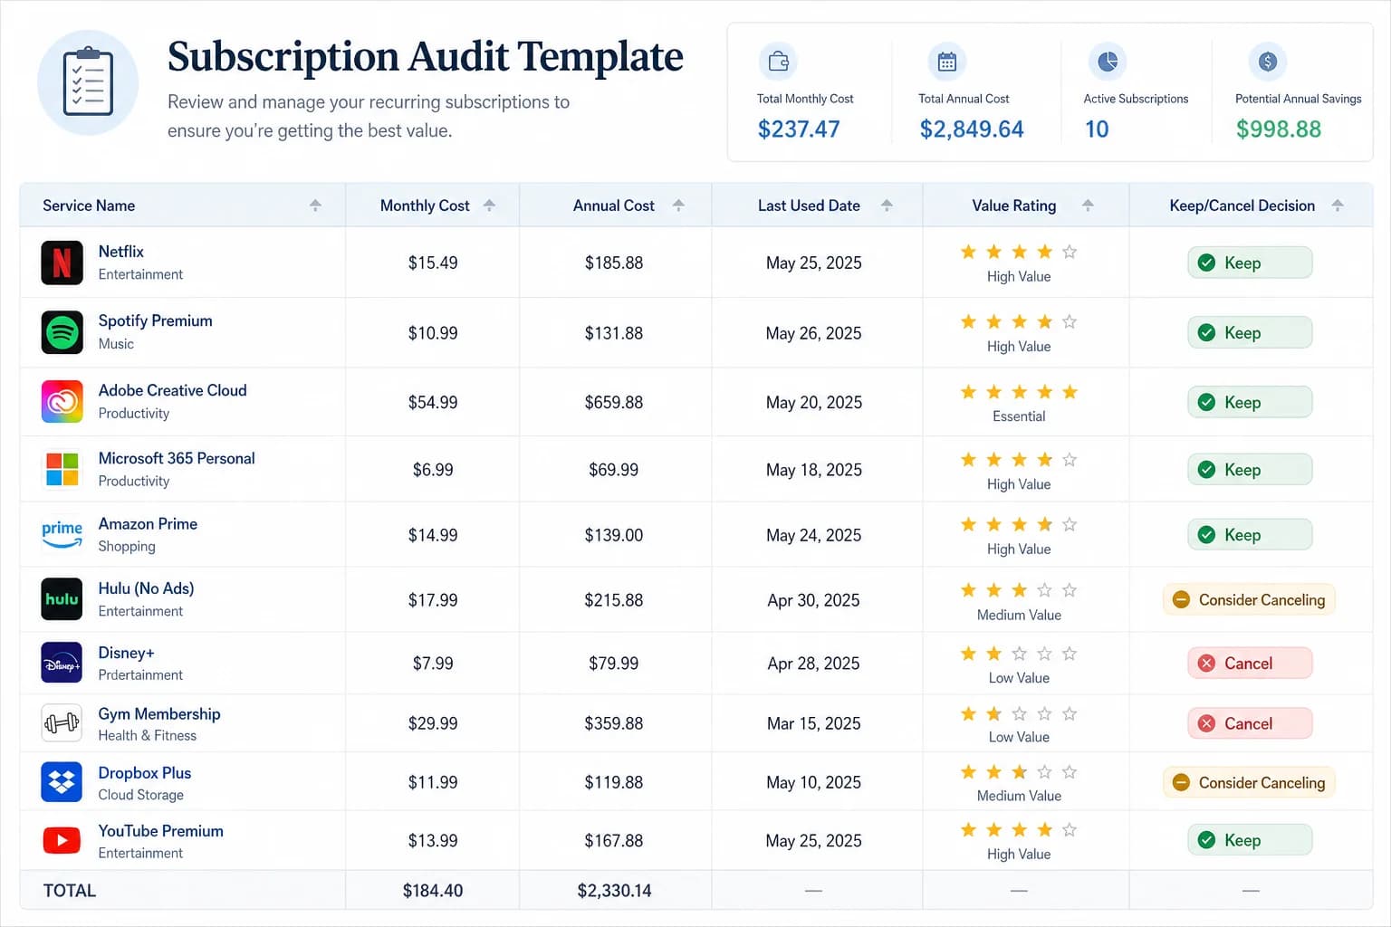Click the Cancel button for Disney+
The height and width of the screenshot is (927, 1391).
tap(1250, 664)
